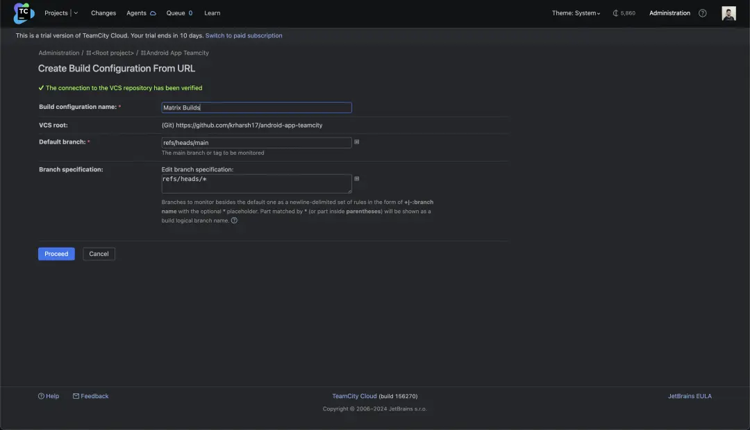Click parameter icon beside Branch specification textarea
Screen dimensions: 750x430
coord(357,178)
